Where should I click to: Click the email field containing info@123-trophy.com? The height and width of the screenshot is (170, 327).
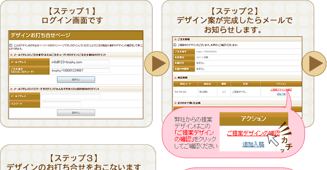coord(80,62)
